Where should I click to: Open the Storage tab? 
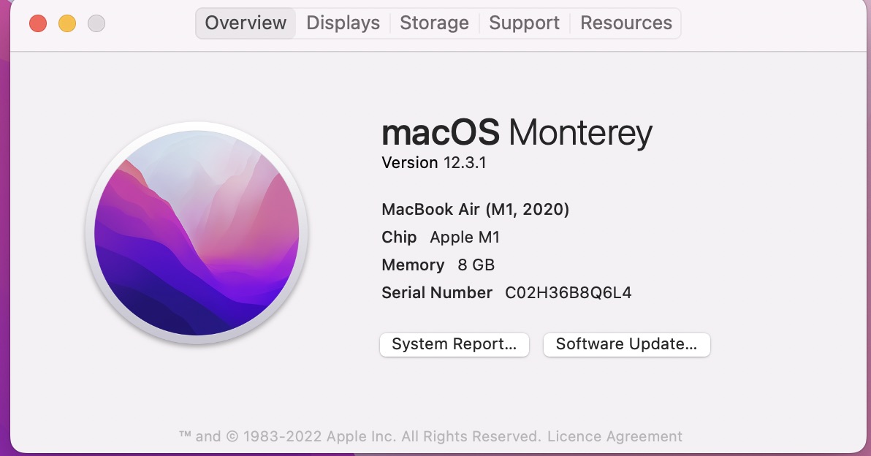coord(434,23)
